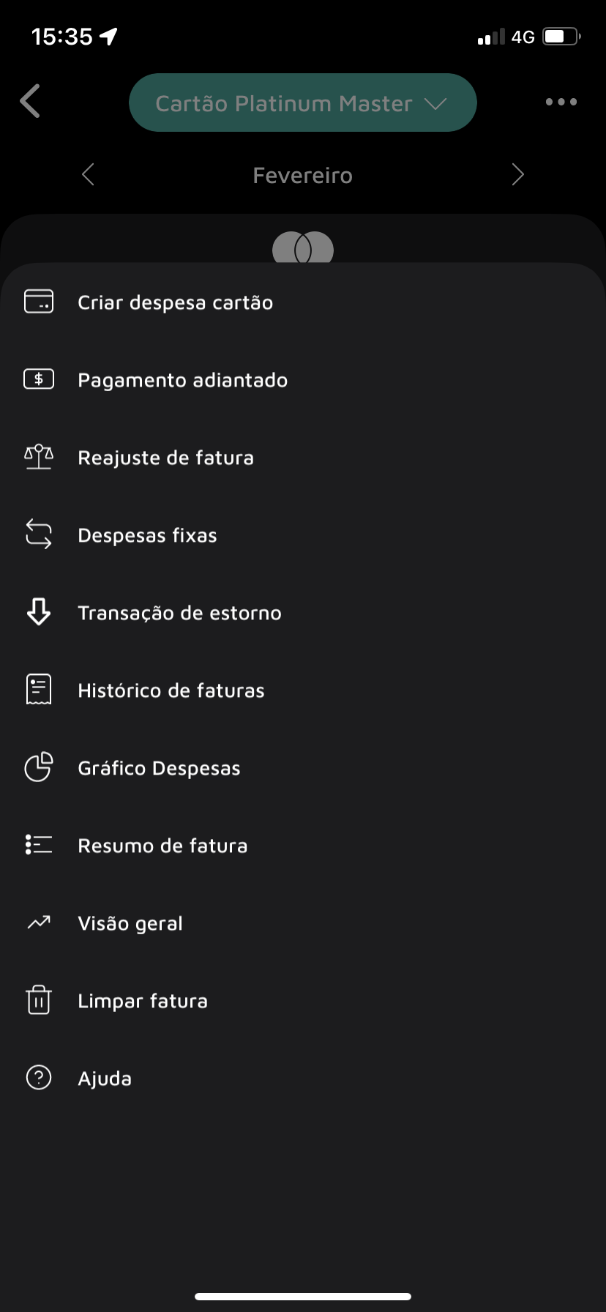Select Visão geral menu item
The width and height of the screenshot is (606, 1312).
coord(130,923)
